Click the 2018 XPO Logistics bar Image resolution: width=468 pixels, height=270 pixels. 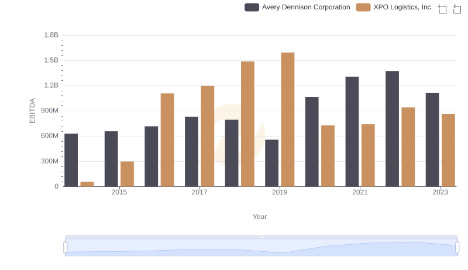(247, 124)
